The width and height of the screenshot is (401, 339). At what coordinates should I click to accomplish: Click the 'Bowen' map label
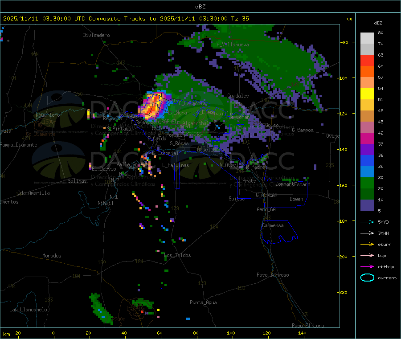[297, 199]
